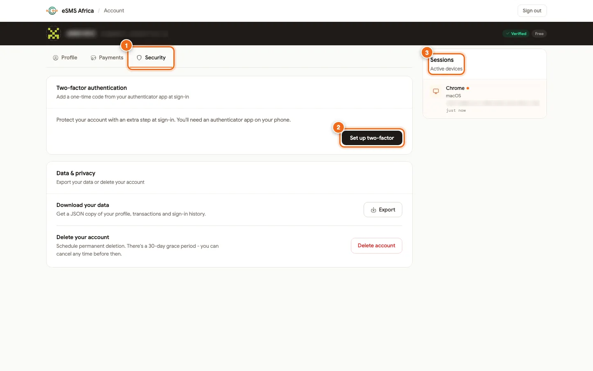The height and width of the screenshot is (371, 593).
Task: Click the Active devices subtitle
Action: click(x=446, y=69)
